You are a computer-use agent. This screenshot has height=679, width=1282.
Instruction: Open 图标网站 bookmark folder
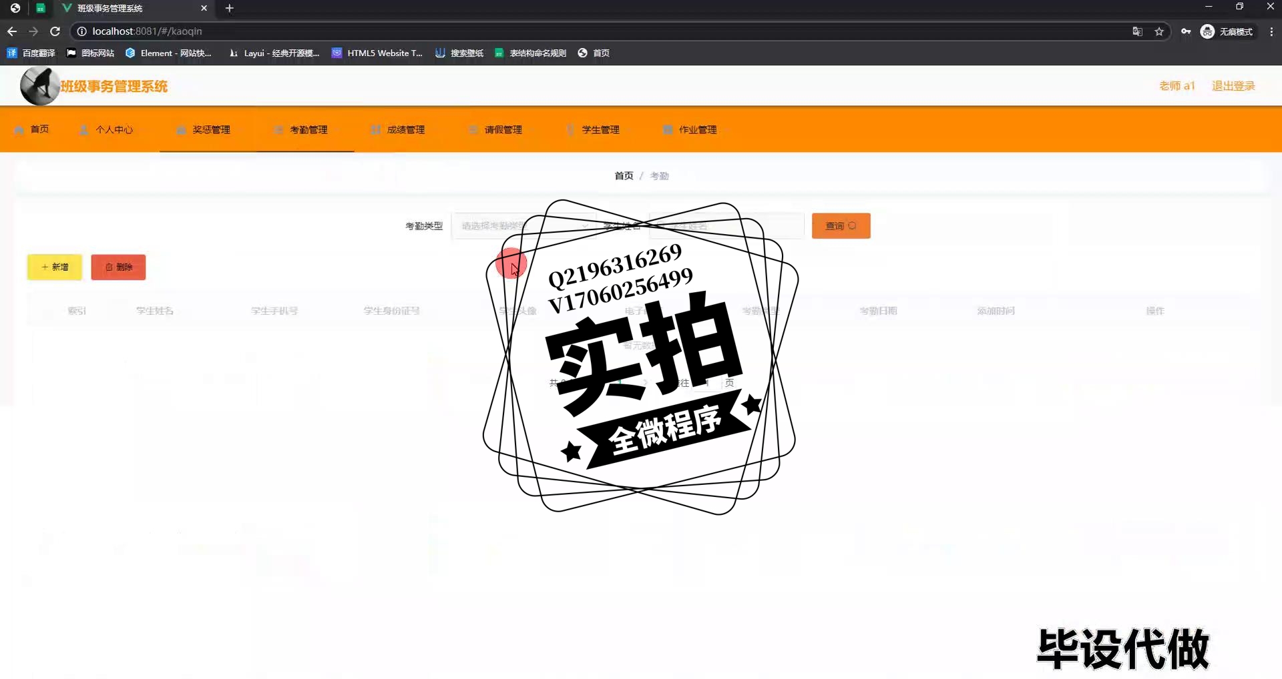(x=91, y=53)
